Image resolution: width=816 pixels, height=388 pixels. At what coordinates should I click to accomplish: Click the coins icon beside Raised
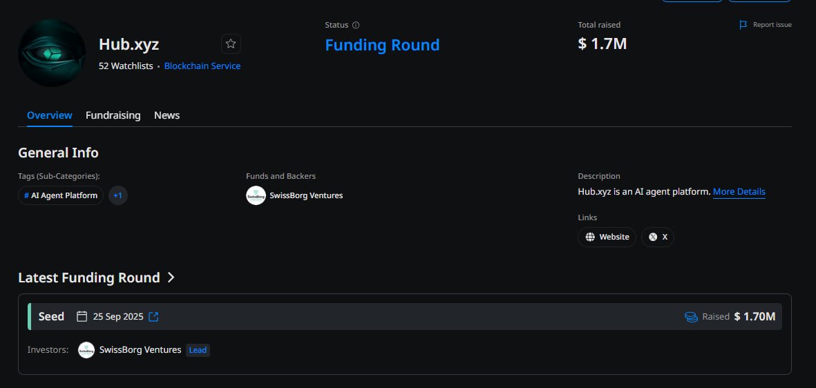pos(691,317)
